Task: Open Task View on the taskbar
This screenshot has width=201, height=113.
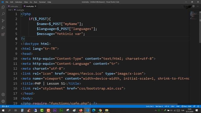Action: [16, 110]
